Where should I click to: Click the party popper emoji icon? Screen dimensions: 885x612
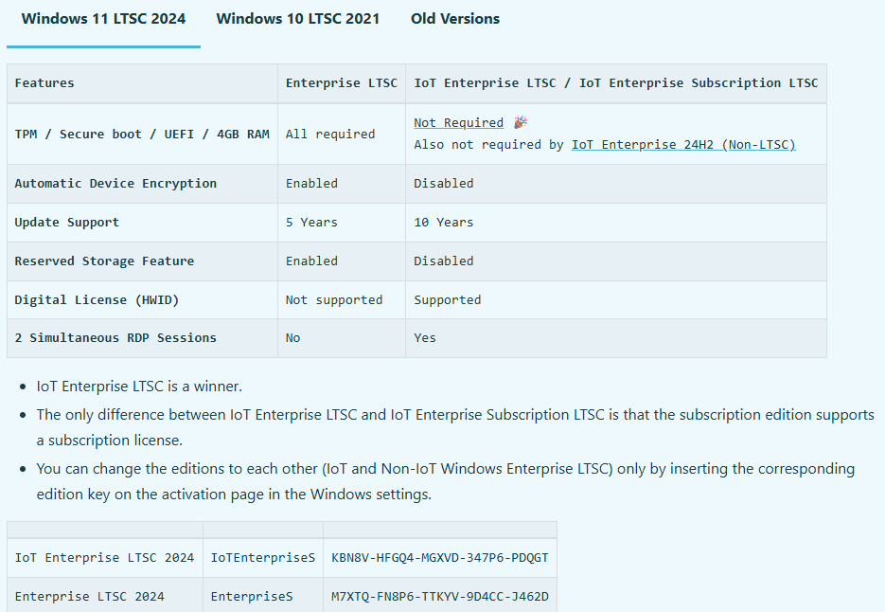pyautogui.click(x=519, y=121)
